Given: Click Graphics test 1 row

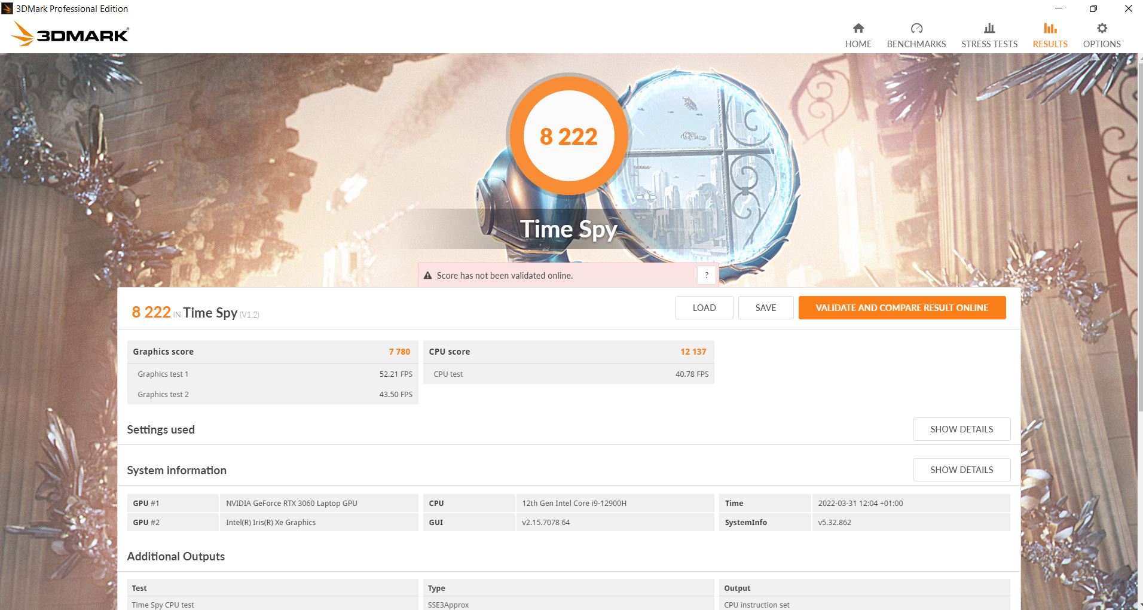Looking at the screenshot, I should tap(273, 374).
